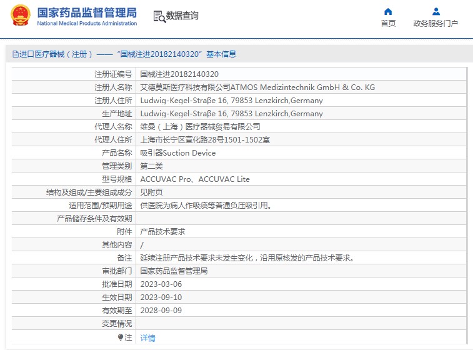This screenshot has height=350, width=473.
Task: Click the 其他内容 label
Action: [117, 245]
